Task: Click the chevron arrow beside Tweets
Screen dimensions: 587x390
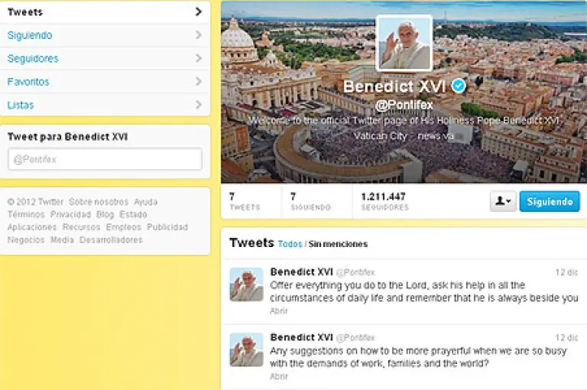Action: tap(199, 12)
